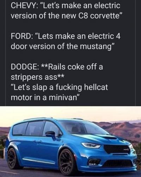Click the minivan's front headlight
The width and height of the screenshot is (141, 177).
point(91,145)
